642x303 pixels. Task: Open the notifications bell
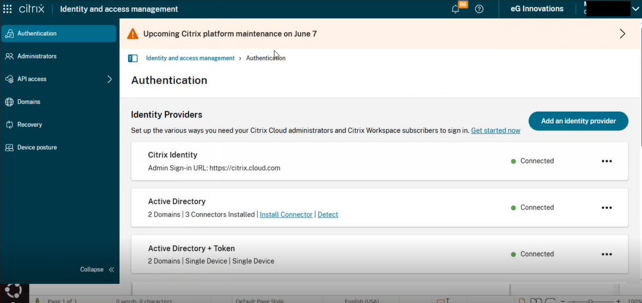pos(456,9)
